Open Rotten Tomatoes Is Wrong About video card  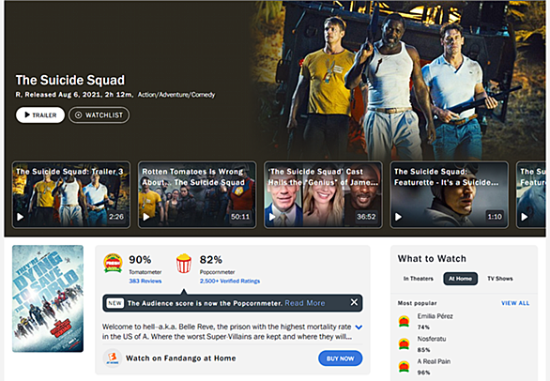point(197,194)
